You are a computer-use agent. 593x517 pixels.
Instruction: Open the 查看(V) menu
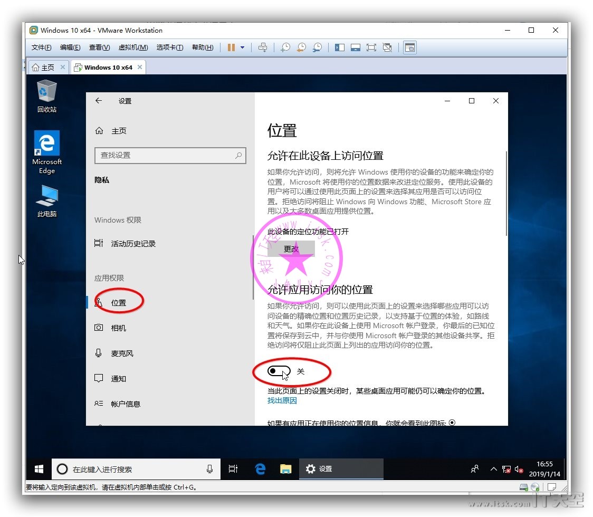tap(99, 47)
